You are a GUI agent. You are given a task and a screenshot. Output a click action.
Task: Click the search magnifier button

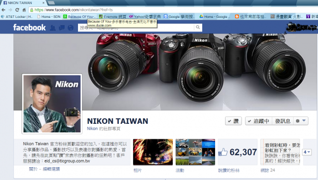click(x=198, y=27)
